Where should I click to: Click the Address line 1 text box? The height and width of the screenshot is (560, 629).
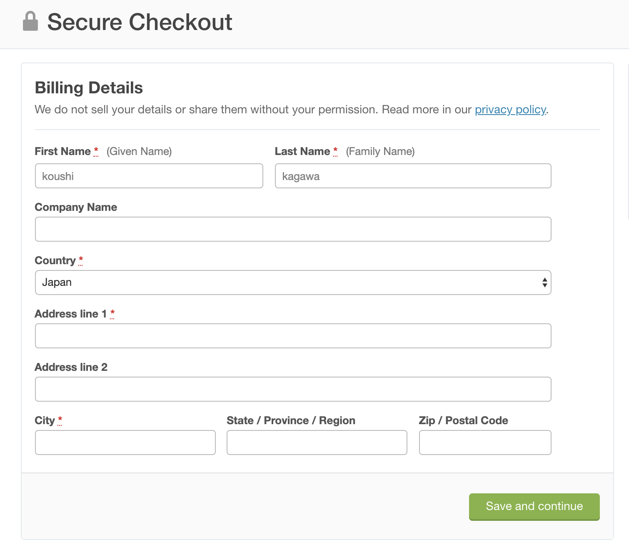tap(293, 336)
